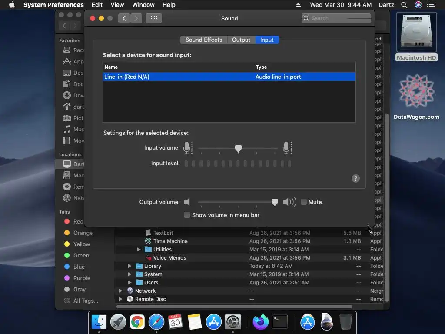Show all preferences grid button

tap(154, 18)
